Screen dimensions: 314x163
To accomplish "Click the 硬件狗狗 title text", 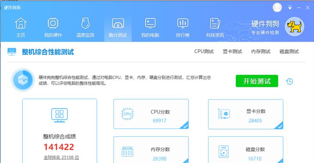I will point(12,7).
